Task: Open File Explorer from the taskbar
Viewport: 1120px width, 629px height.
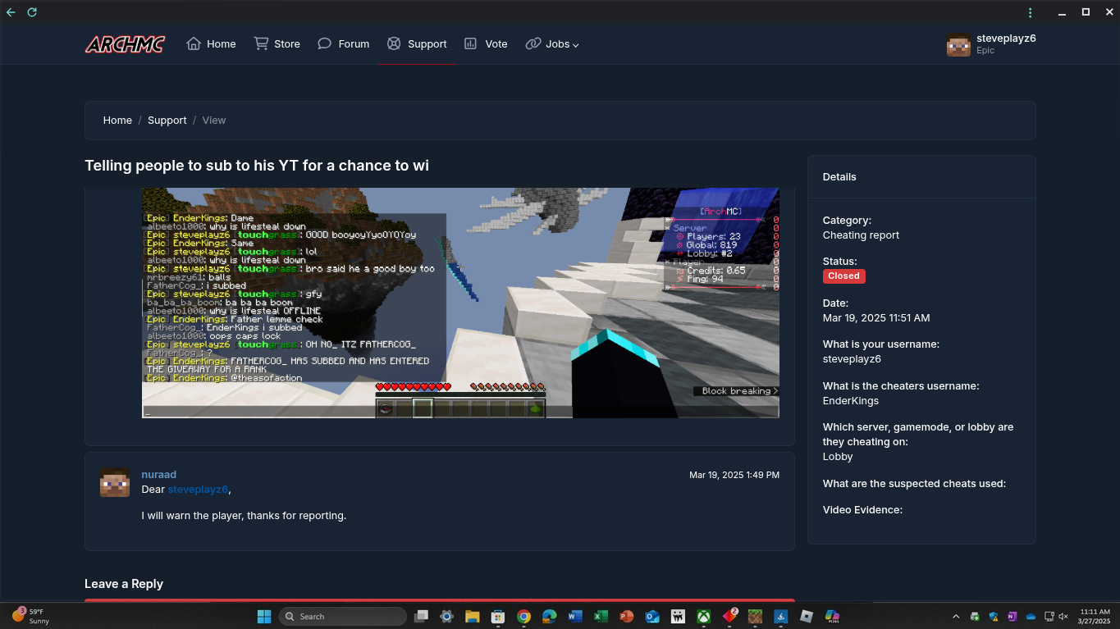Action: click(x=472, y=616)
